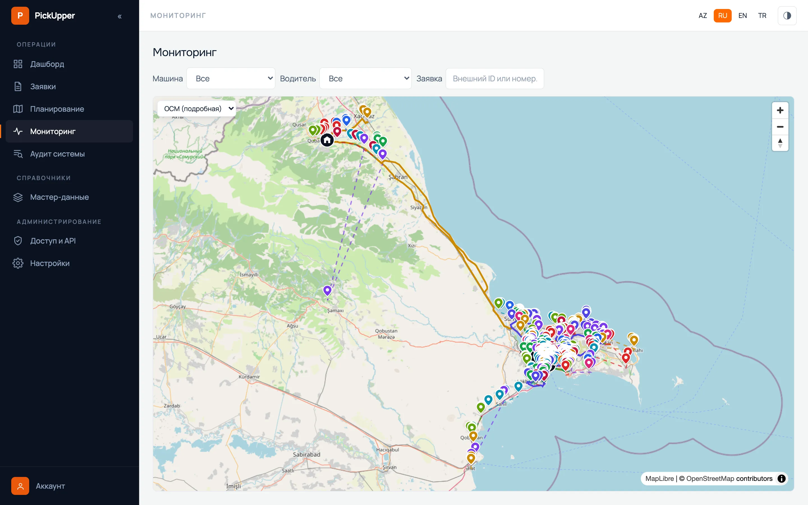Reset map bearing with compass button
The height and width of the screenshot is (505, 808).
point(780,143)
